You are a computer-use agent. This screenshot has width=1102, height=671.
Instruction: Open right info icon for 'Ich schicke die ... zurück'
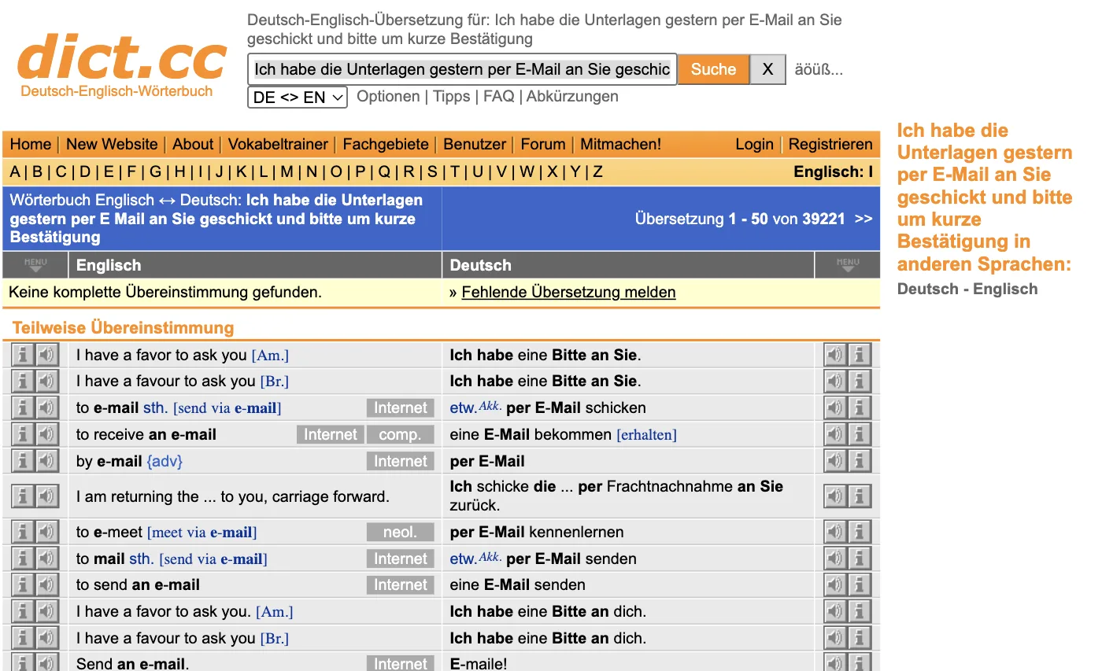[x=860, y=496]
